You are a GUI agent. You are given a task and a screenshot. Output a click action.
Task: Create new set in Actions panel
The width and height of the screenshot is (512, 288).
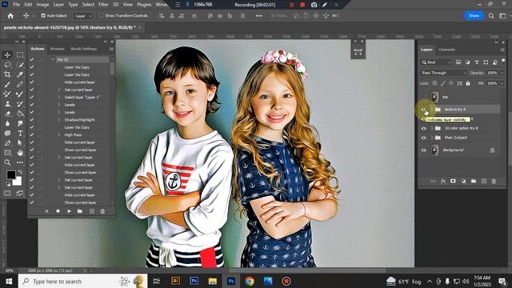pyautogui.click(x=80, y=211)
